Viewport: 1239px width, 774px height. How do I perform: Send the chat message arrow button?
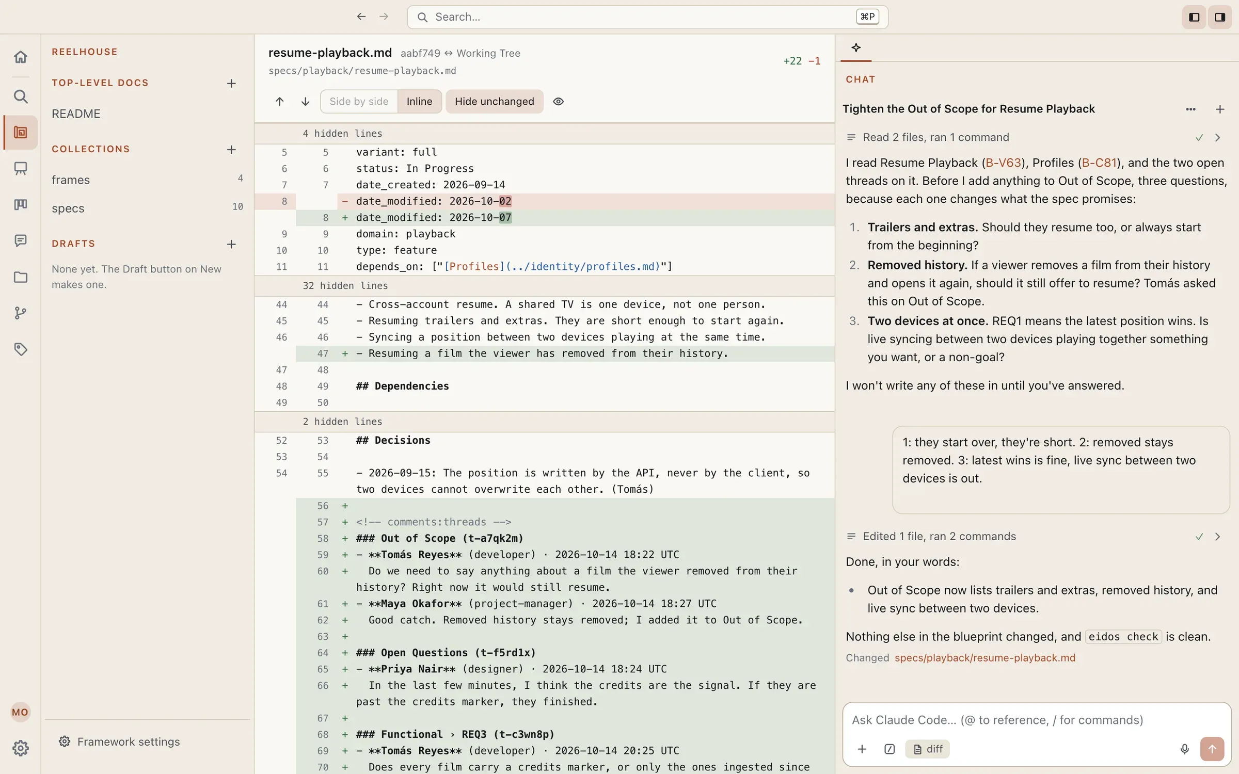1212,749
